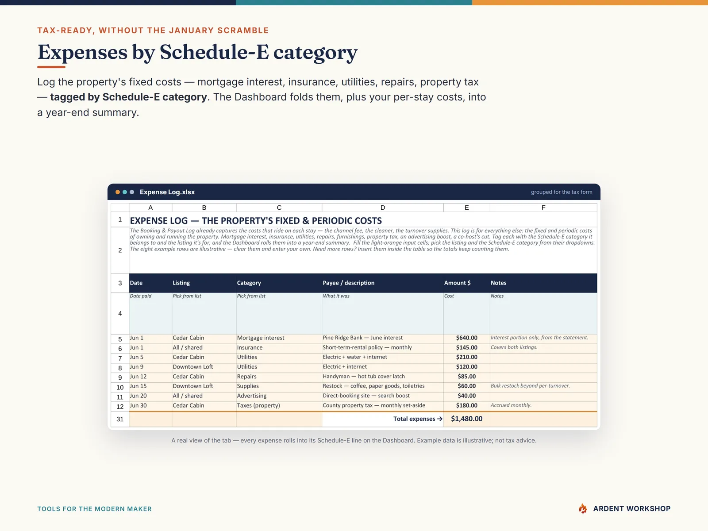Select column F header
708x531 pixels.
543,208
